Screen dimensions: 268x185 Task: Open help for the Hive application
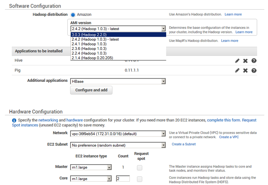coord(254,61)
